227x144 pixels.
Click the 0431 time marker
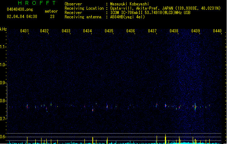tap(25, 31)
